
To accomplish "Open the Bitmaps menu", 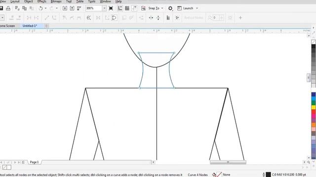I will (56, 1).
